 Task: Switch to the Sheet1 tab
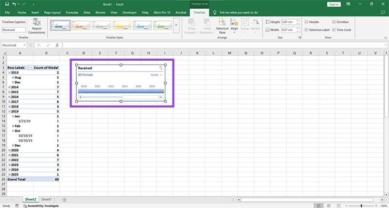[47, 200]
